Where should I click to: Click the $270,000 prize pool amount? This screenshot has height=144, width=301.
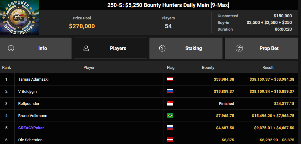[x=82, y=26]
